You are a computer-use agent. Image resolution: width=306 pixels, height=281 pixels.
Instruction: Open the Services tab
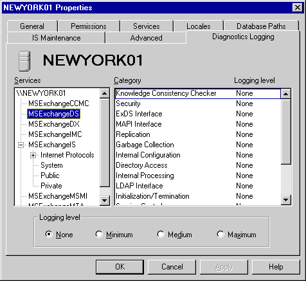click(x=147, y=26)
